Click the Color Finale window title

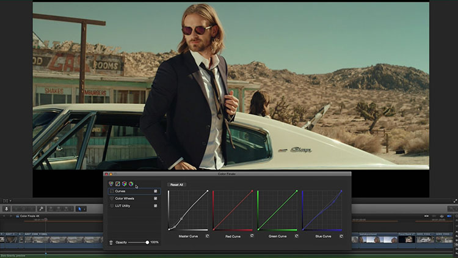coord(227,174)
